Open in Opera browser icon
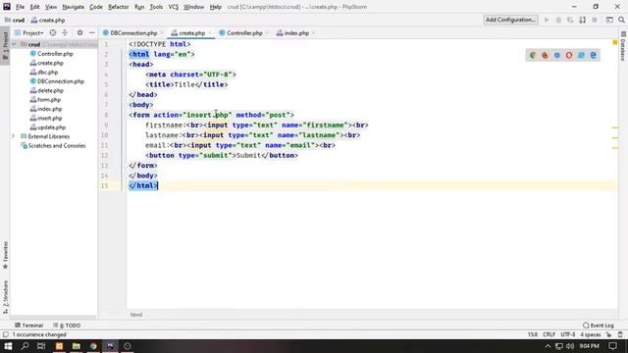The image size is (628, 353). point(569,55)
